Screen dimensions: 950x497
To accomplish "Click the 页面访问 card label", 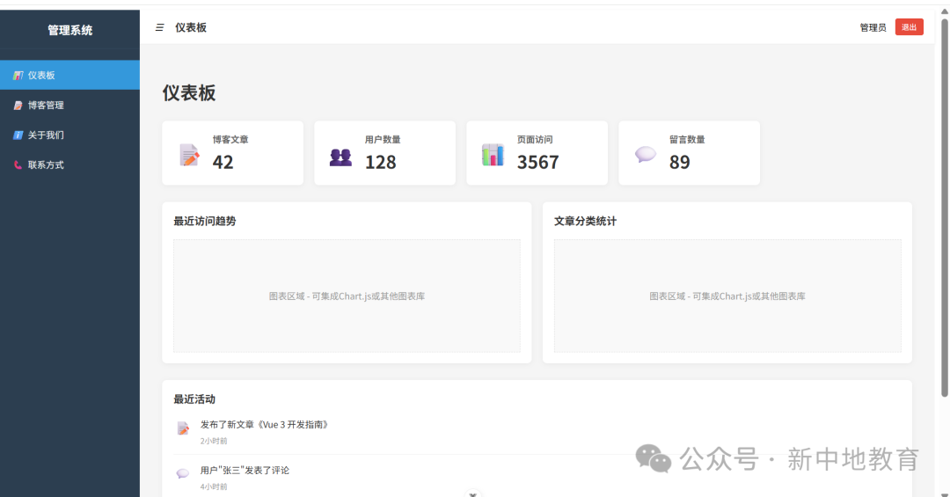I will 535,139.
